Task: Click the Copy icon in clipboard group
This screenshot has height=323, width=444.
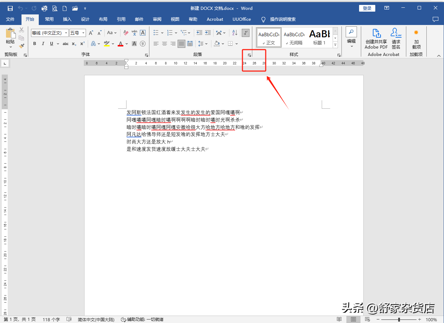Action: 21,38
